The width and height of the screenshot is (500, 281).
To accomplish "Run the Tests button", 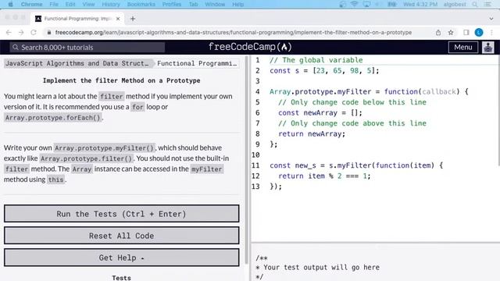I will click(x=122, y=214).
